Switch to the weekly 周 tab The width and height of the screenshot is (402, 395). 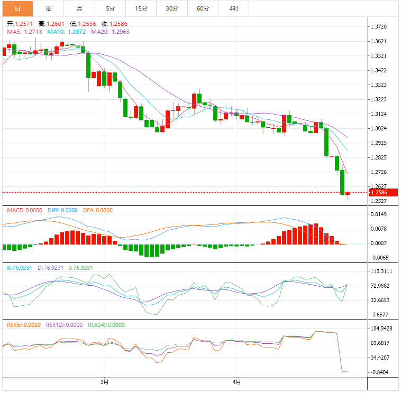[x=49, y=8]
